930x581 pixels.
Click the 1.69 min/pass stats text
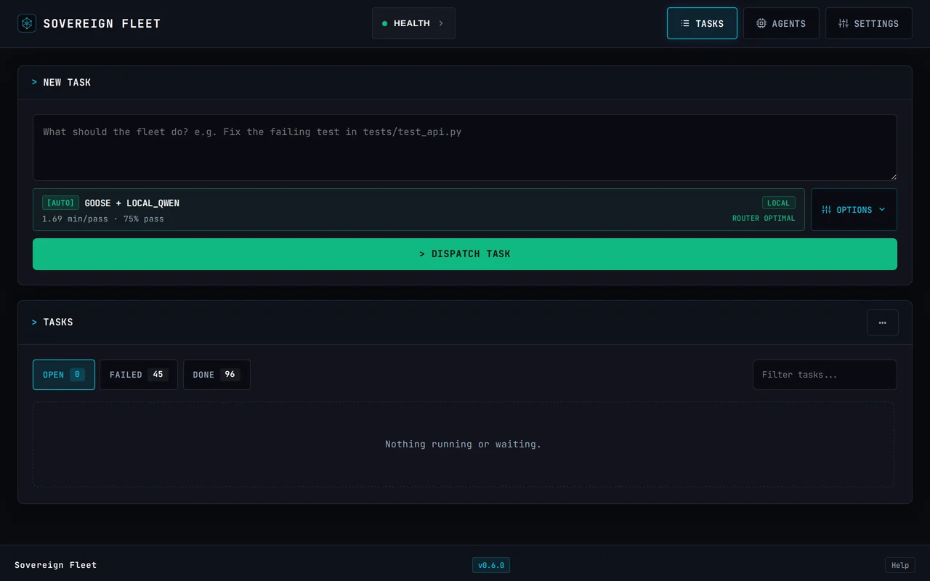click(x=103, y=219)
